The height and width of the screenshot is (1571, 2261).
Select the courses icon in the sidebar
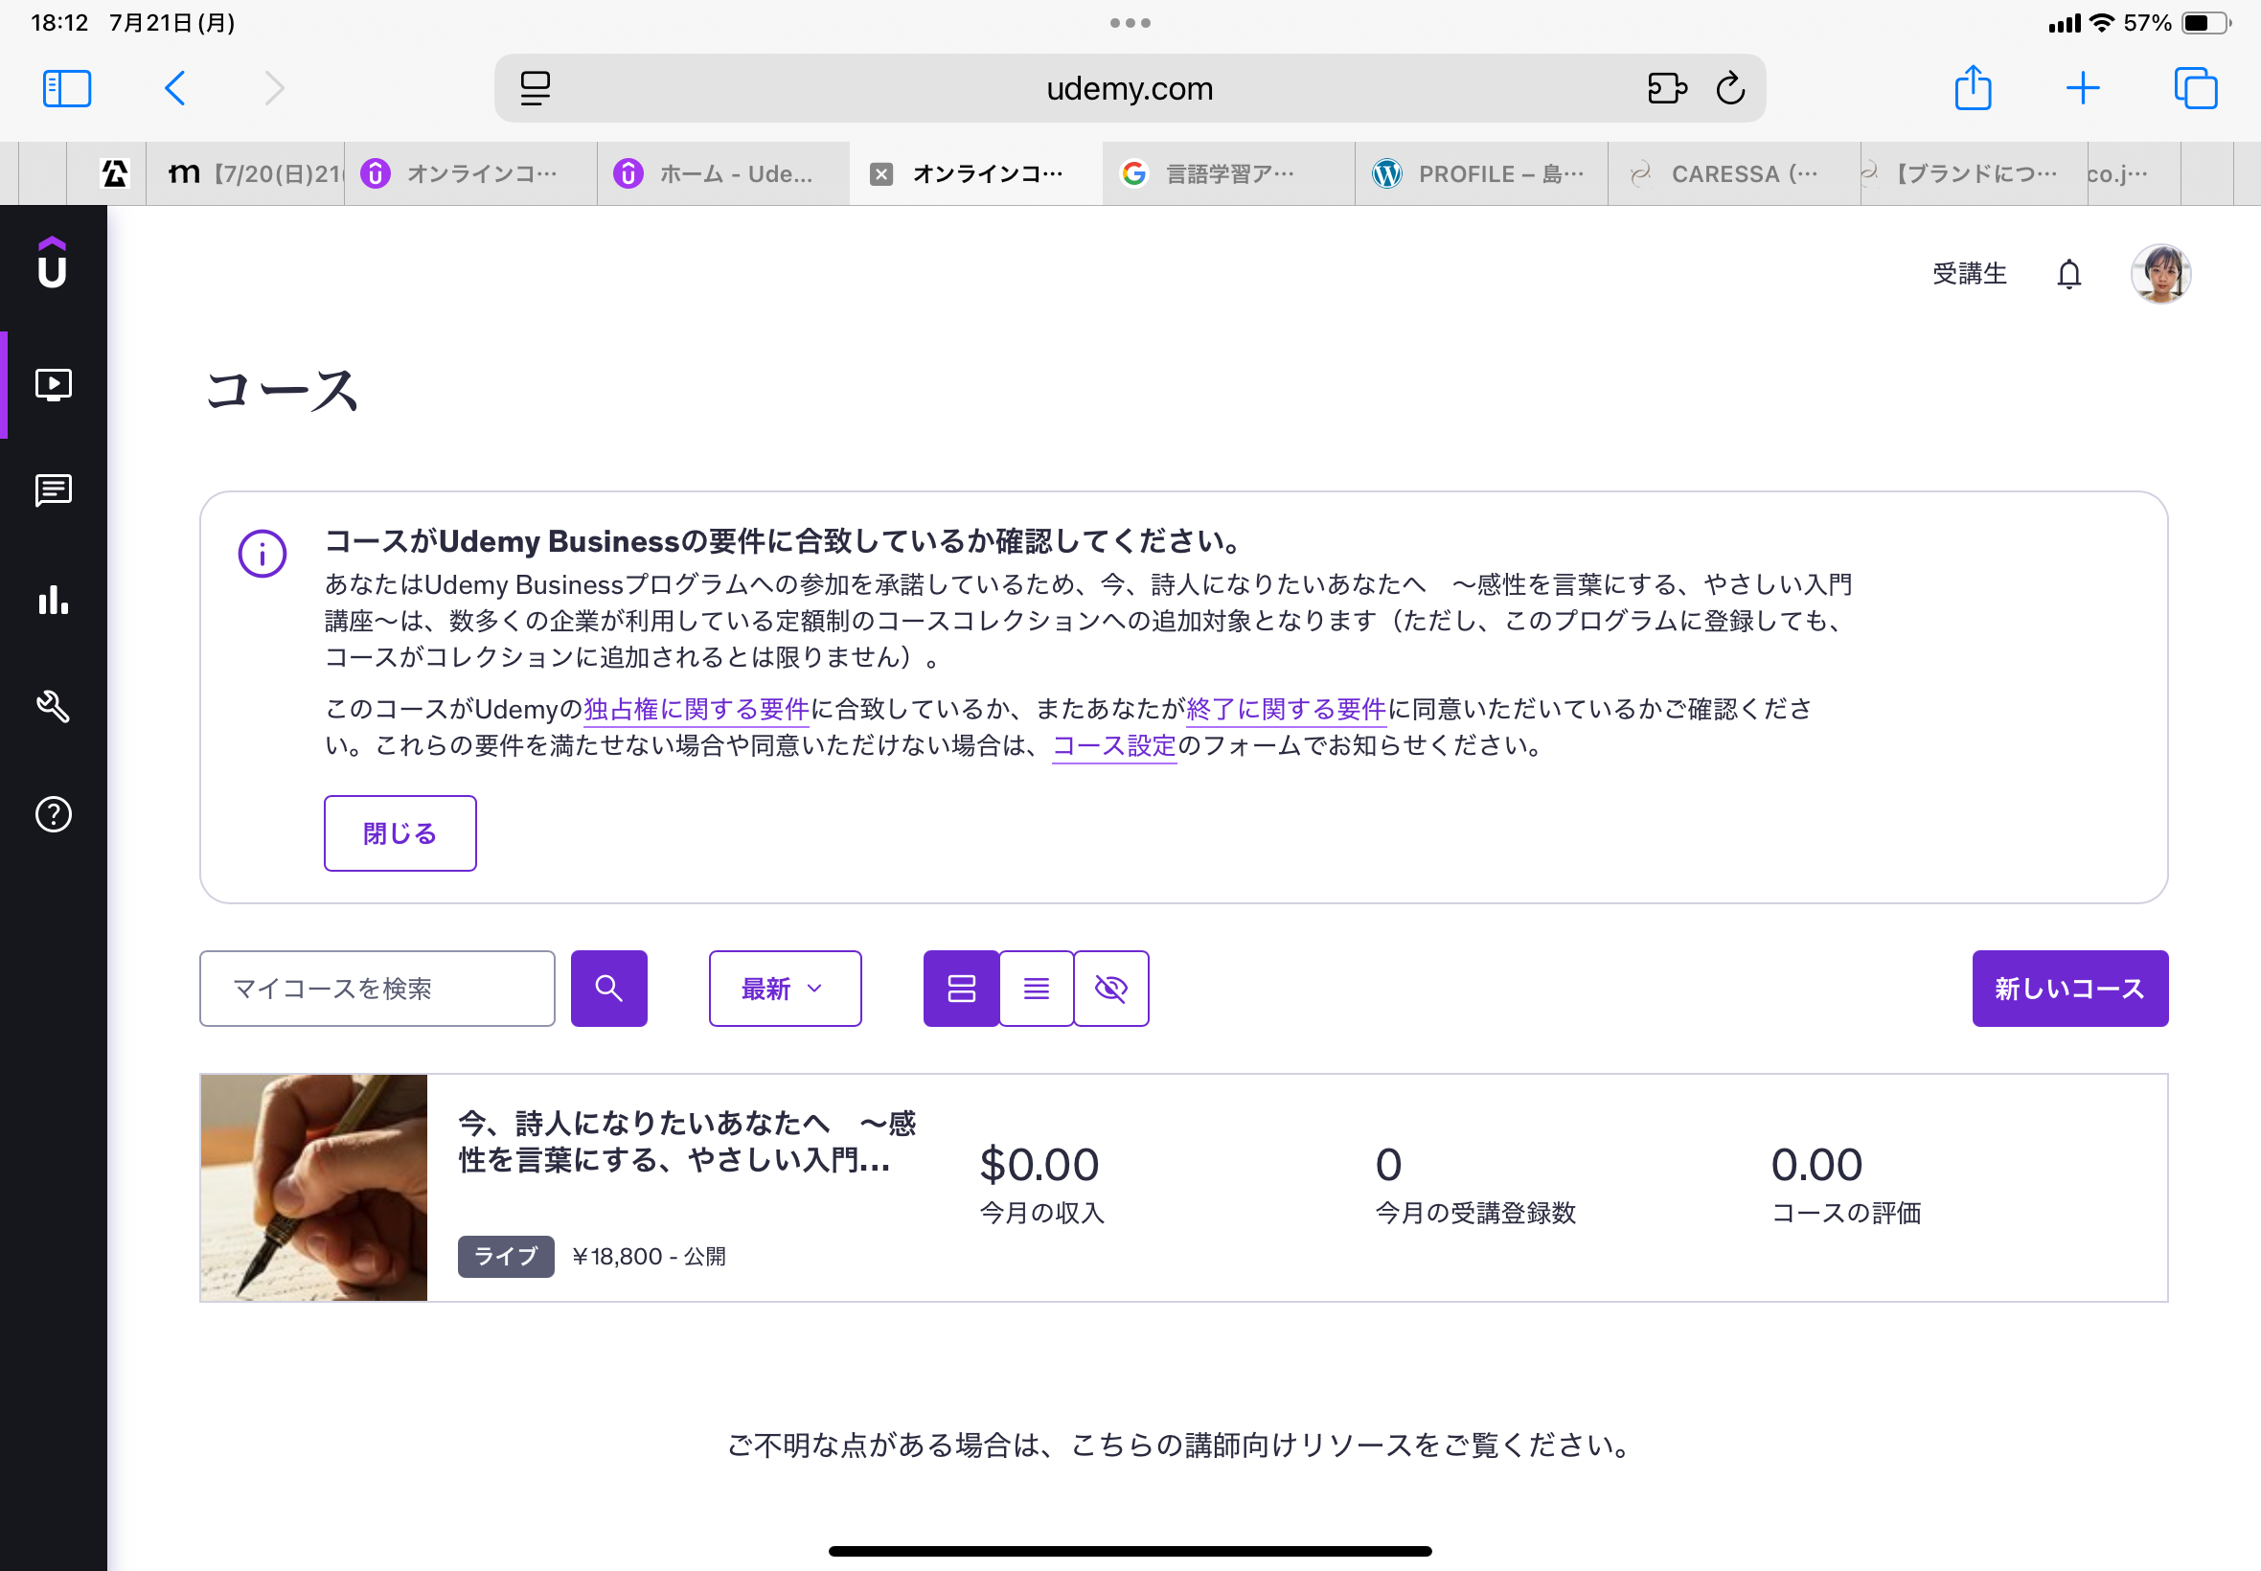coord(53,385)
